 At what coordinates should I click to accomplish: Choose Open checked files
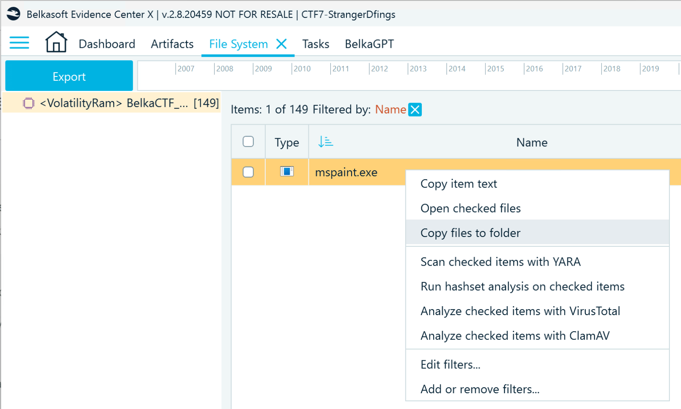537,208
